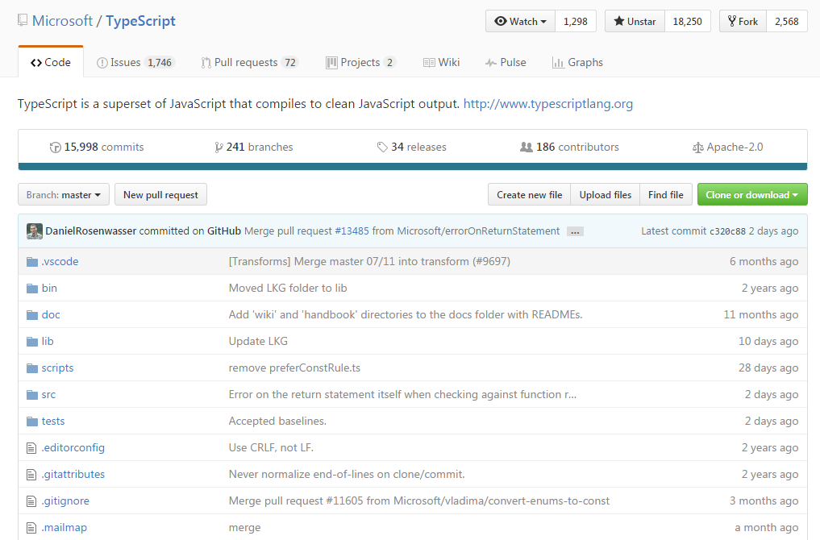Screen dimensions: 820x540
Task: View the 1,298 watchers count
Action: click(x=576, y=22)
